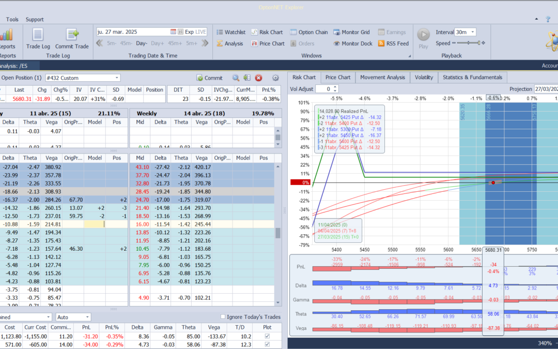
Task: Click the 5m+ time step button
Action: click(192, 43)
